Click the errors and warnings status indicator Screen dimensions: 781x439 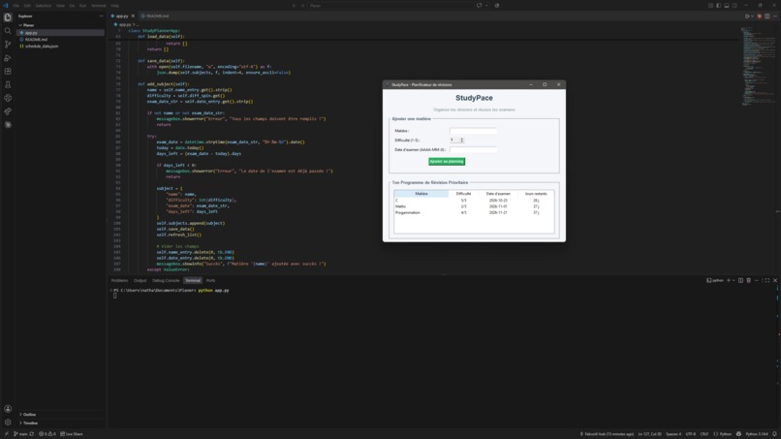pos(47,434)
